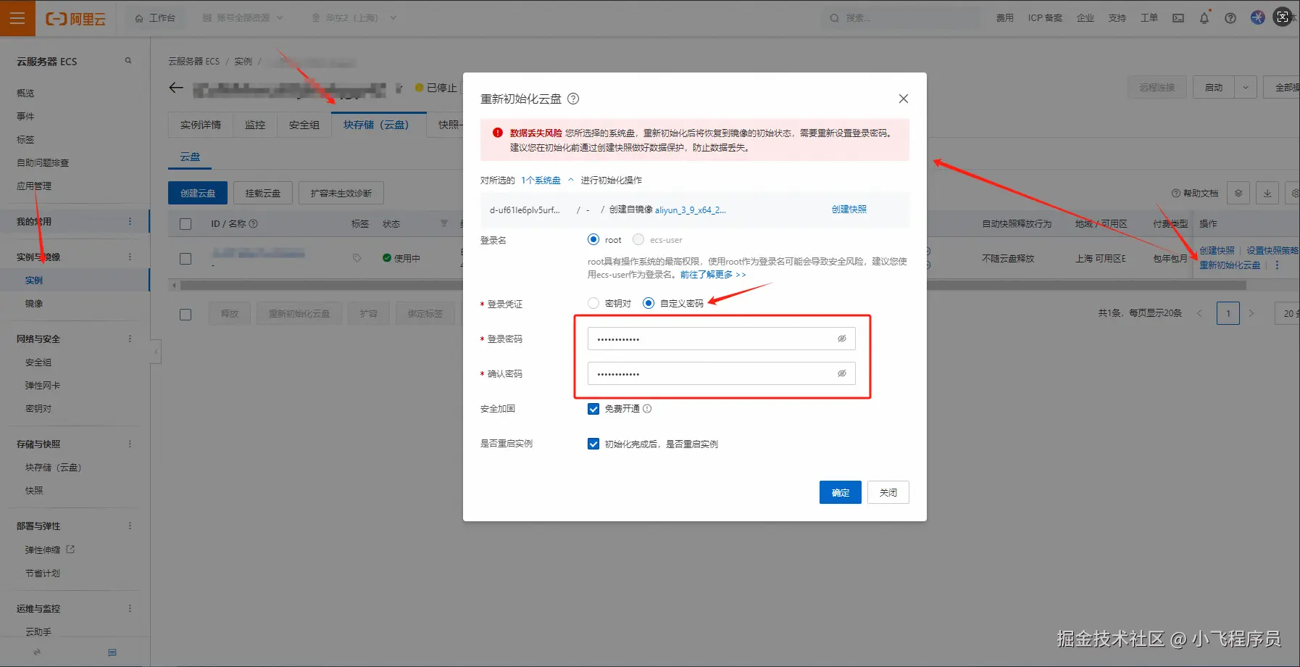The image size is (1300, 667).
Task: Open the Cloud Shell terminal icon
Action: coord(1178,18)
